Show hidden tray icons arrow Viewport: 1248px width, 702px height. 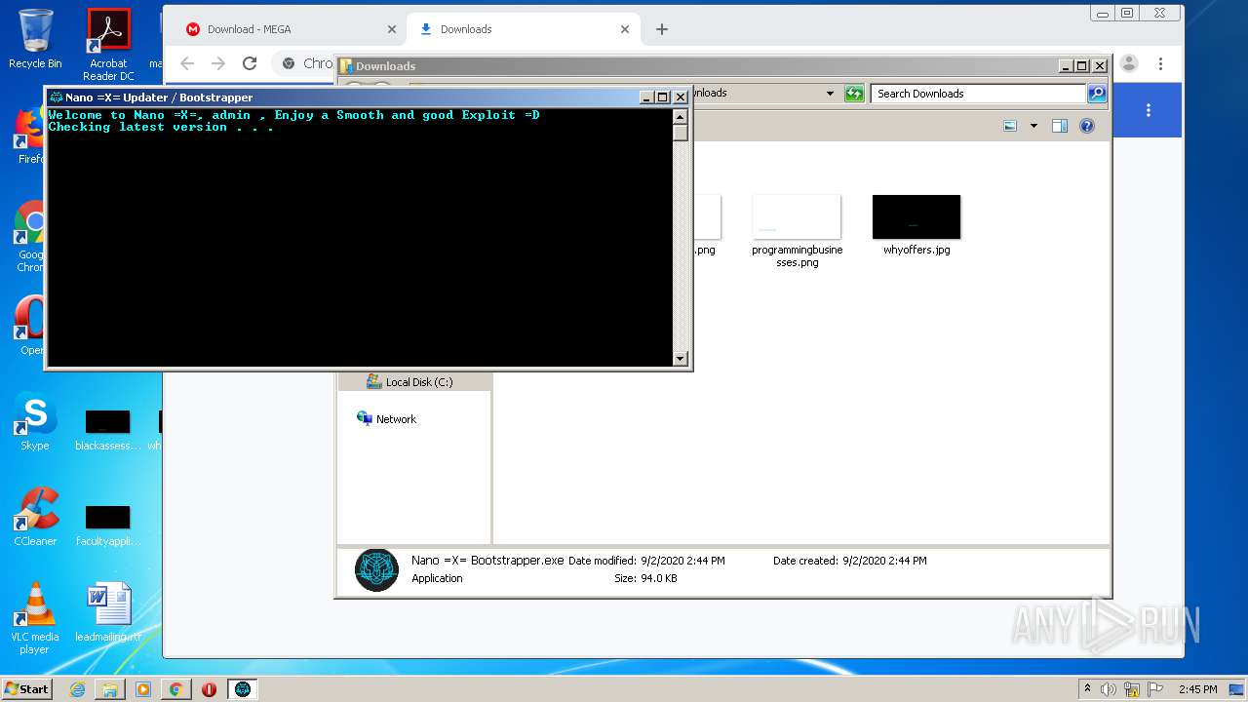1087,689
